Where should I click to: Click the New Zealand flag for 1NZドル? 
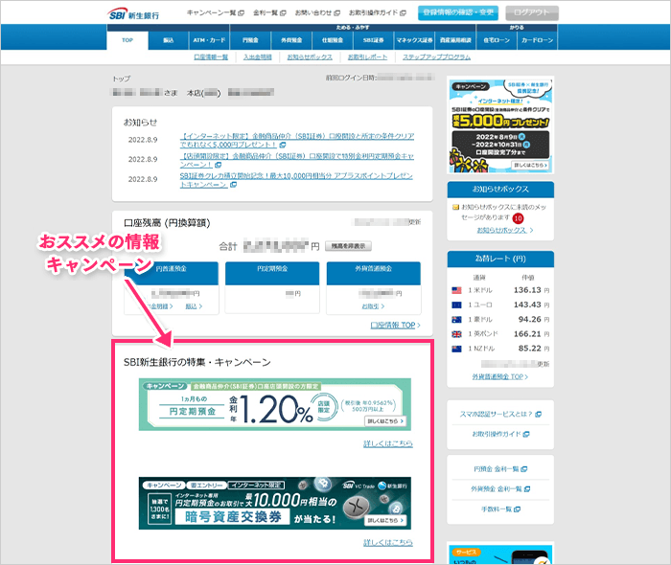point(456,349)
